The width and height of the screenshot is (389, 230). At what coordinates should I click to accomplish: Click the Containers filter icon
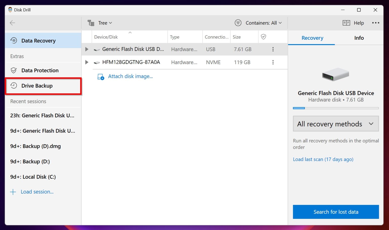(x=238, y=23)
